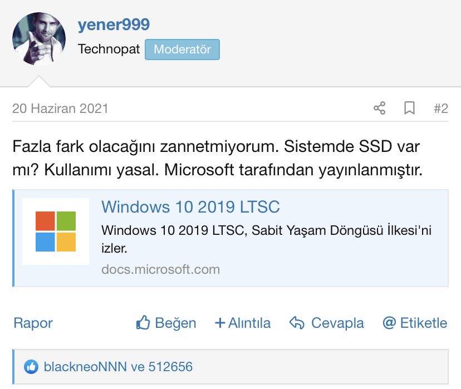This screenshot has width=461, height=389.
Task: Click the Moderatör badge
Action: point(182,50)
